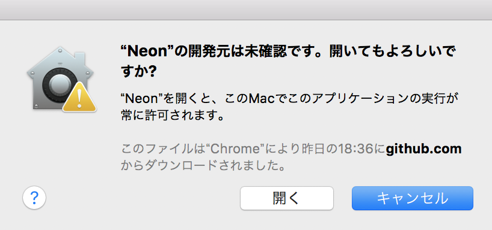Click the safe dial inside the house icon
The image size is (492, 230).
click(x=58, y=84)
